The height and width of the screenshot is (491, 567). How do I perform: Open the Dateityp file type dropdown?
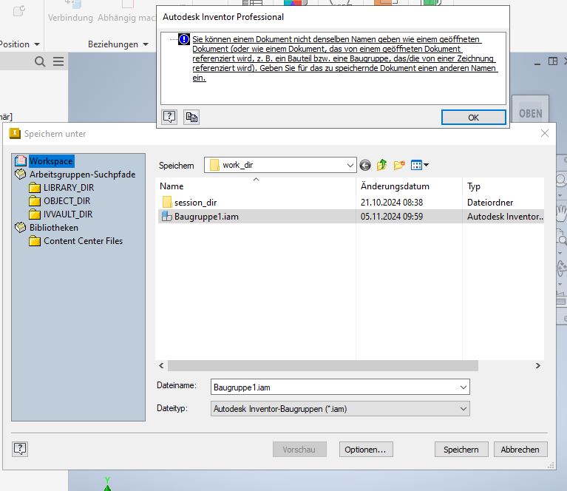click(x=340, y=409)
